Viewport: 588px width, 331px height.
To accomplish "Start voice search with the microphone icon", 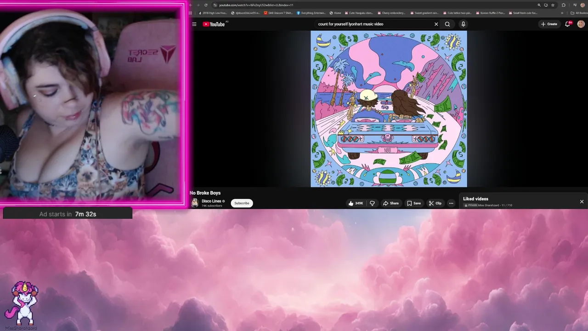I will point(463,24).
